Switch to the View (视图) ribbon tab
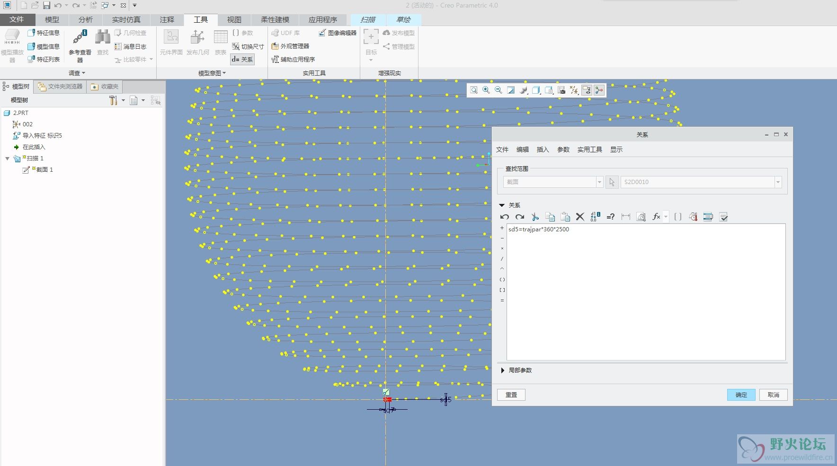This screenshot has height=466, width=837. click(234, 19)
